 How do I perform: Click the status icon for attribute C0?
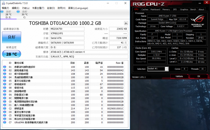[5, 102]
